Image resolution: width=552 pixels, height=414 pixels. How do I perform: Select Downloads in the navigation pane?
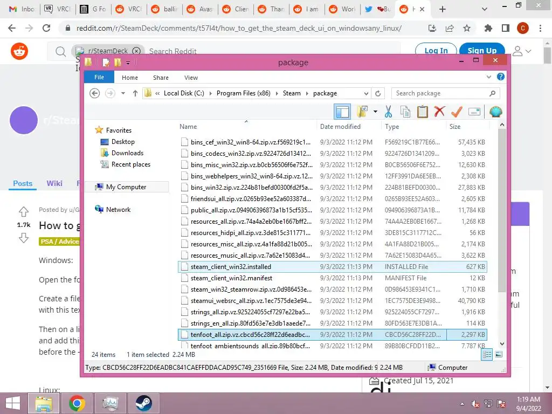coord(127,153)
